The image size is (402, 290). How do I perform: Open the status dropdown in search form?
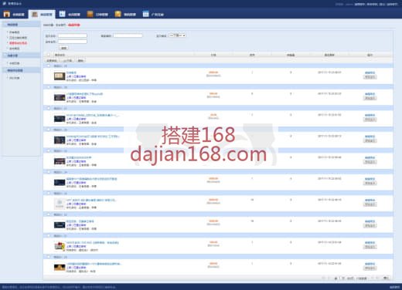point(177,35)
